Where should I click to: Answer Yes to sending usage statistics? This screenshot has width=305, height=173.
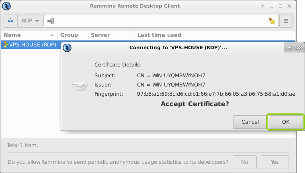click(275, 162)
